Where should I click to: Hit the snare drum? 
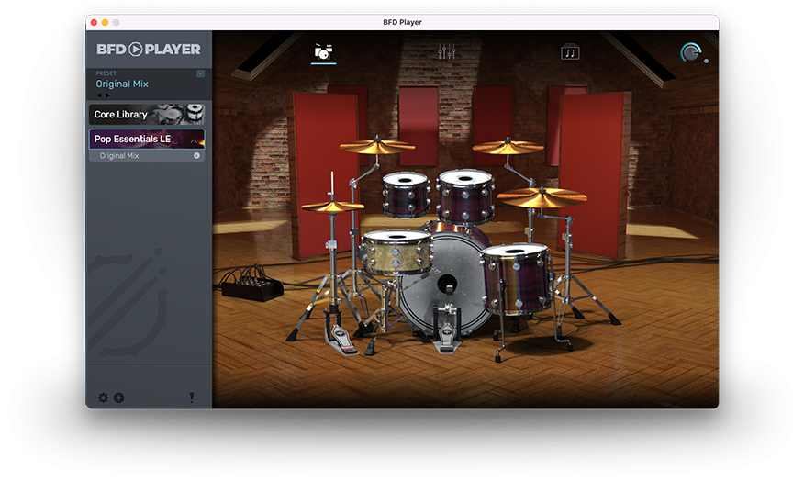(x=397, y=252)
